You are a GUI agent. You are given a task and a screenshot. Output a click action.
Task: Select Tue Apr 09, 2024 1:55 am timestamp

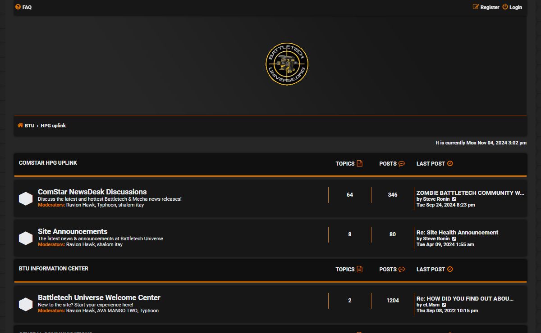tap(445, 244)
